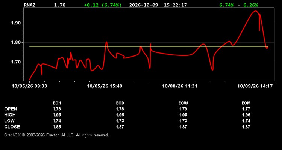Click the green 6.26% range value
The image size is (282, 150).
(x=250, y=5)
